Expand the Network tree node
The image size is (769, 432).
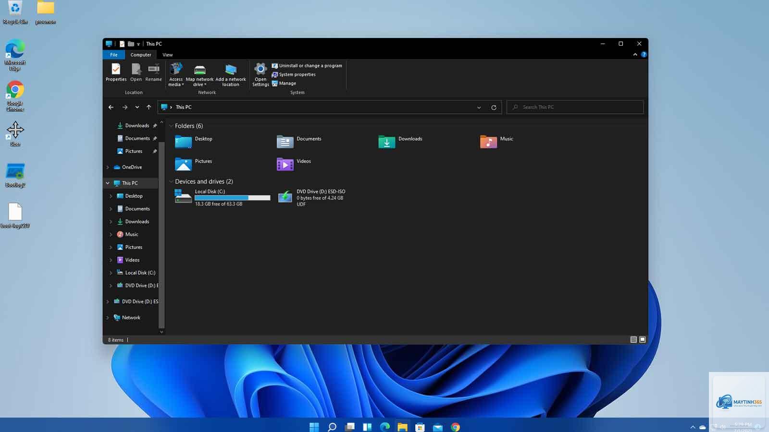(108, 317)
